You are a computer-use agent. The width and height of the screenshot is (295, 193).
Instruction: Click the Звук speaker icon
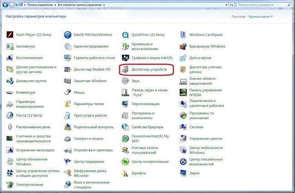[125, 81]
